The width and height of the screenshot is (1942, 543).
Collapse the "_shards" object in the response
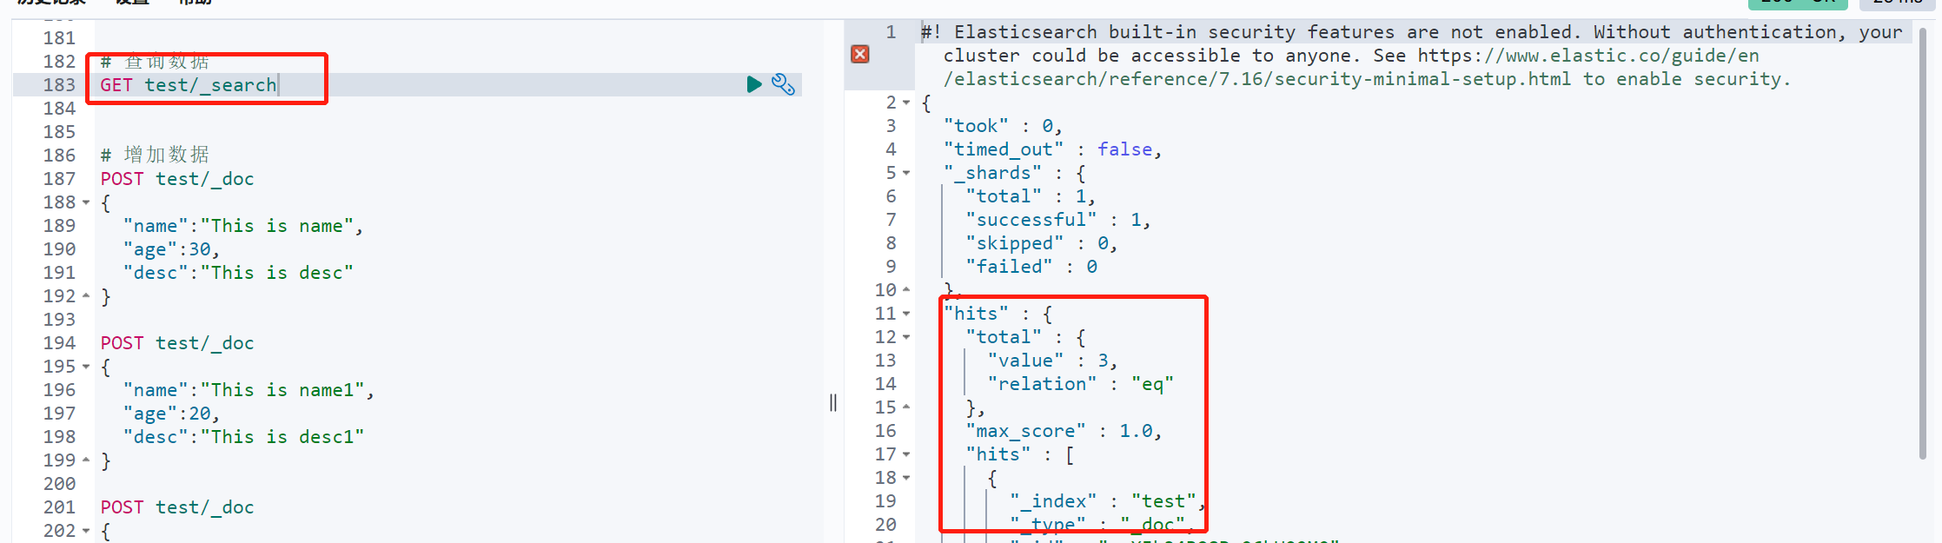[x=906, y=173]
